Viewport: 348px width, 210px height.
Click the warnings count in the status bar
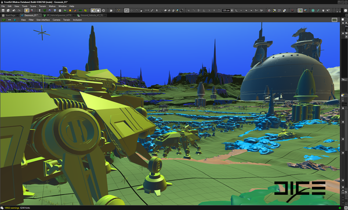click(12, 208)
